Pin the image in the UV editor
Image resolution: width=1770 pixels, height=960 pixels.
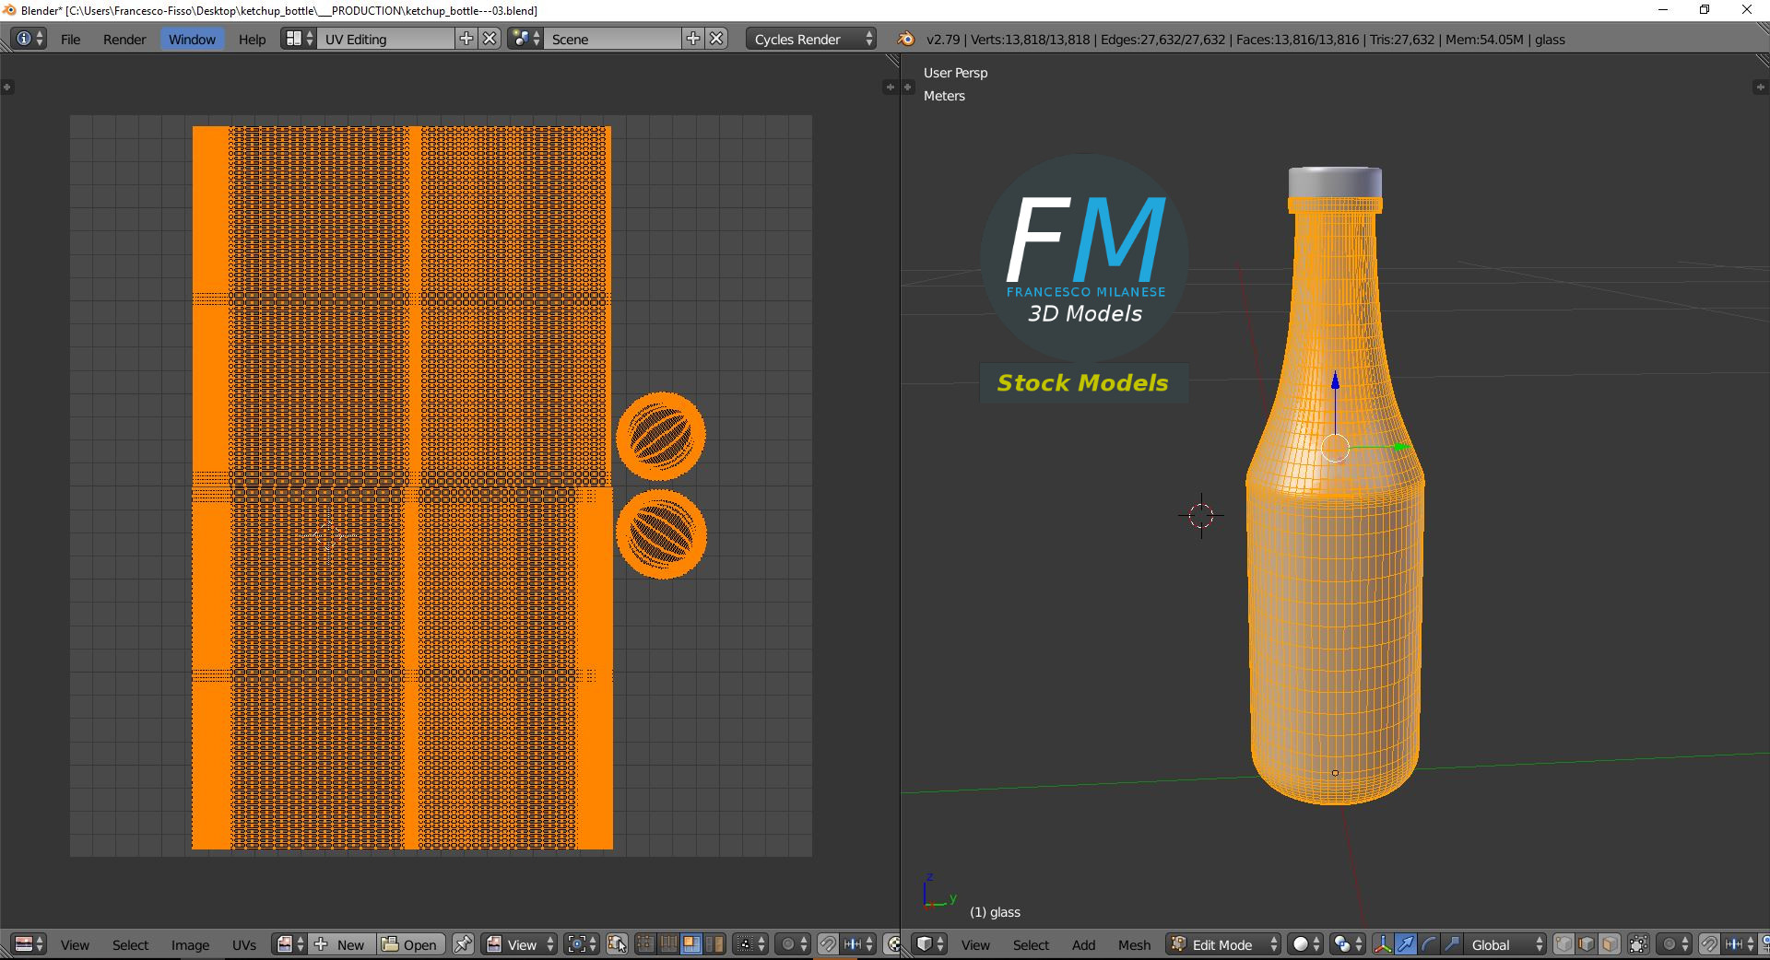tap(463, 944)
